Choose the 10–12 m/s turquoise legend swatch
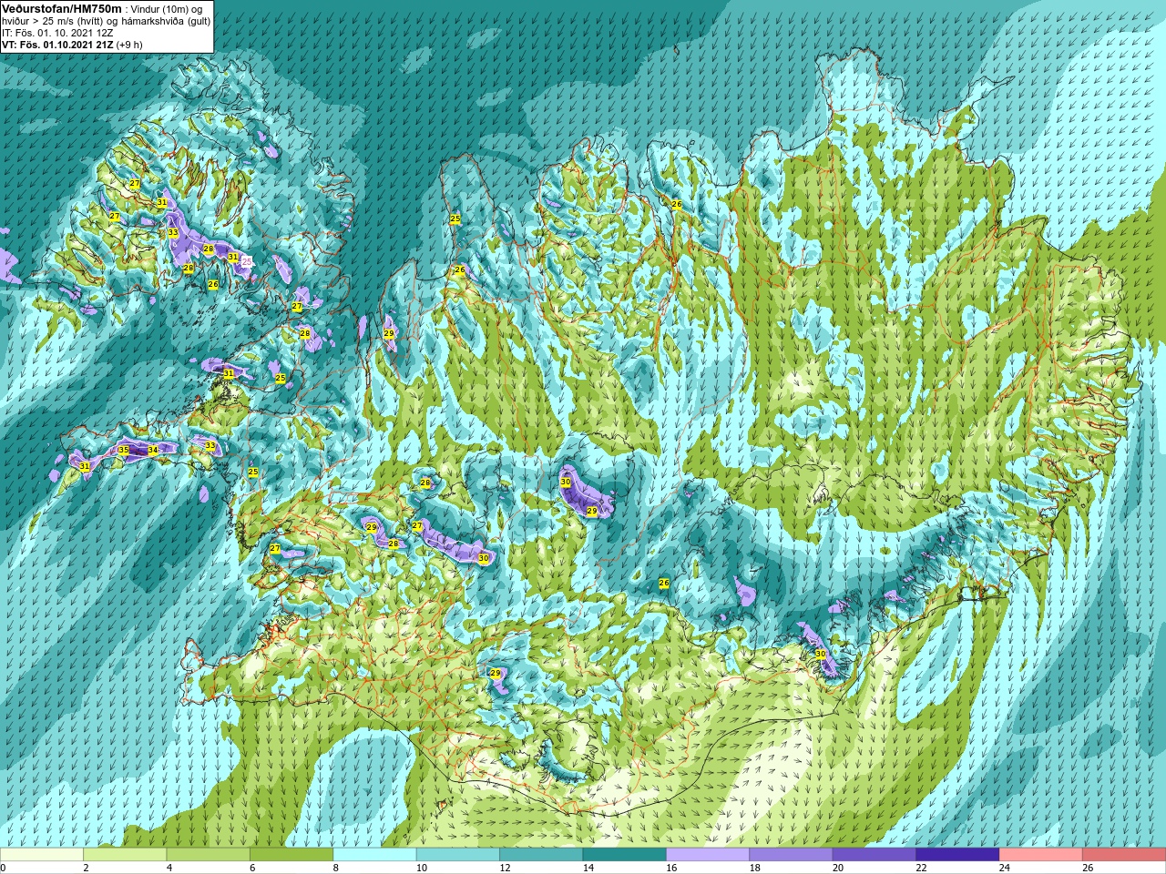Screen dimensions: 1166x874 (458, 855)
